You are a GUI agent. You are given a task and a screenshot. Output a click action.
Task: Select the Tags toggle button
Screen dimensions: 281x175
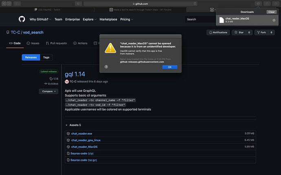click(46, 57)
